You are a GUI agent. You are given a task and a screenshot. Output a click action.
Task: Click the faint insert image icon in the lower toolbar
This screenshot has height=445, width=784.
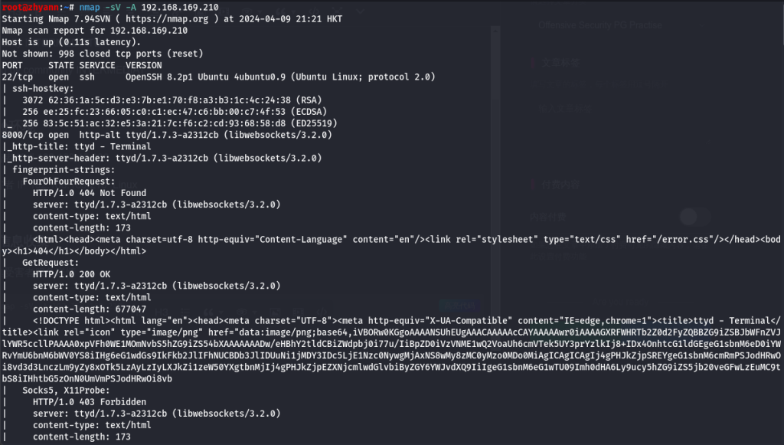(275, 312)
